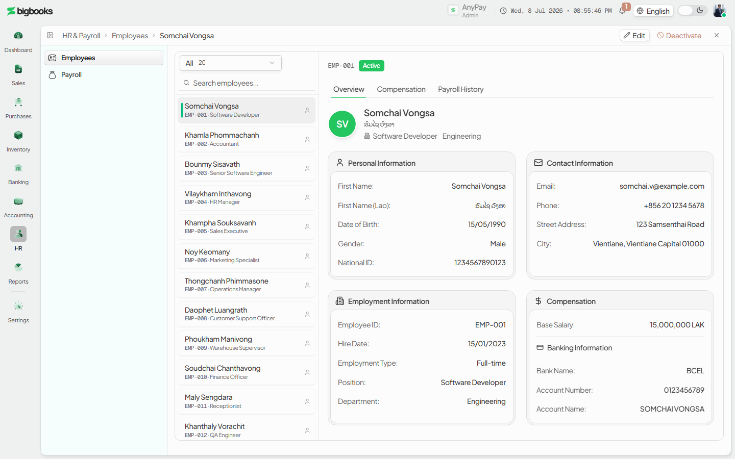
Task: Click the bigbooks logo
Action: pyautogui.click(x=30, y=11)
